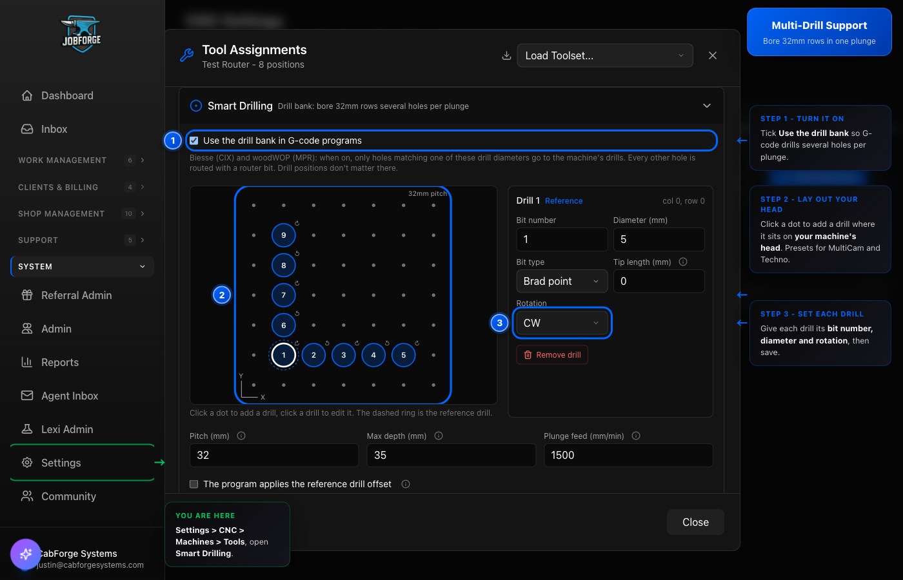Close the Tool Assignments dialog with X
Viewport: 903px width, 580px height.
click(713, 55)
